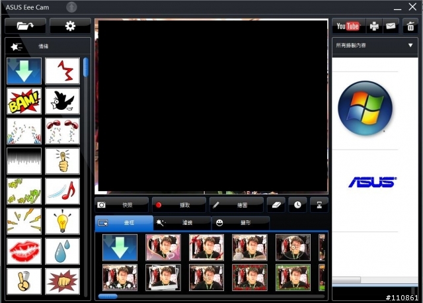The height and width of the screenshot is (303, 423).
Task: Select the red lightning bolt emotion effect
Action: pyautogui.click(x=62, y=71)
